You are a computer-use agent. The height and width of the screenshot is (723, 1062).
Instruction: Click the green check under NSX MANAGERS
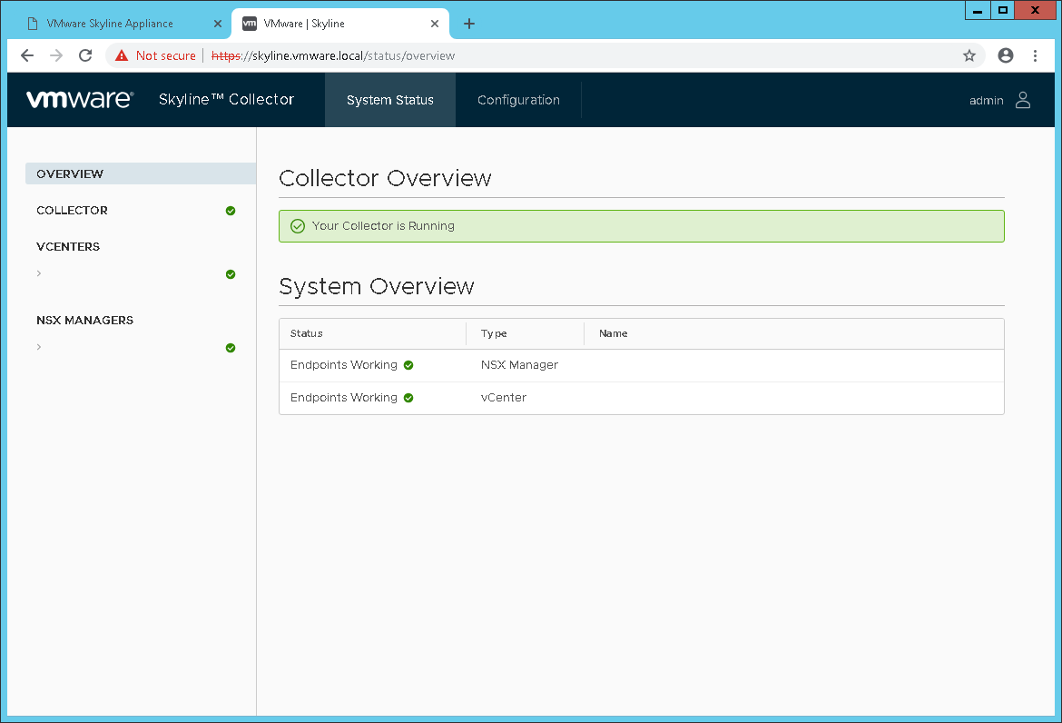[x=231, y=348]
